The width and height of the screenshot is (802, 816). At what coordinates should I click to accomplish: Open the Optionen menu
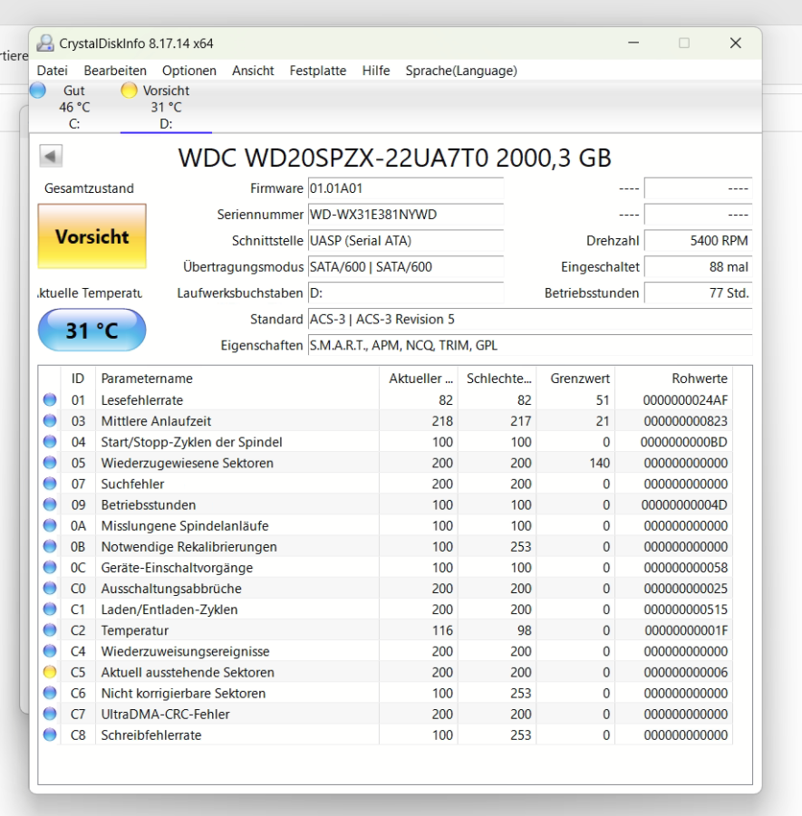(189, 71)
